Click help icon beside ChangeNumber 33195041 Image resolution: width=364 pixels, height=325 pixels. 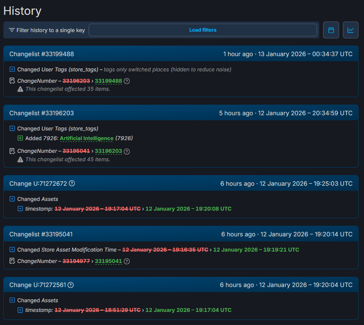click(127, 261)
